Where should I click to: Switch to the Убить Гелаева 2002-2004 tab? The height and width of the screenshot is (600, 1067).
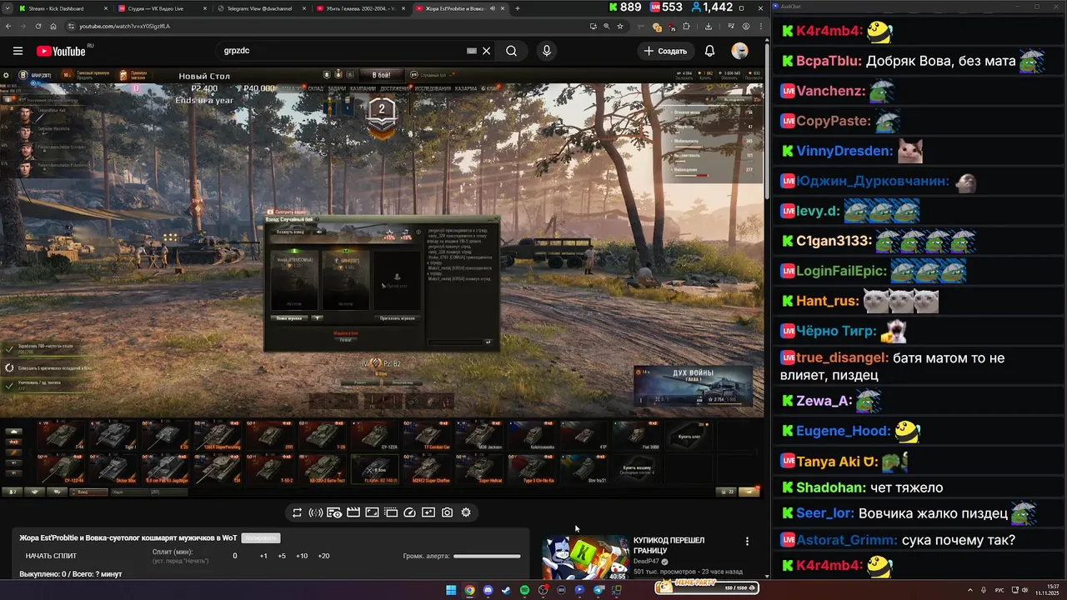(361, 8)
